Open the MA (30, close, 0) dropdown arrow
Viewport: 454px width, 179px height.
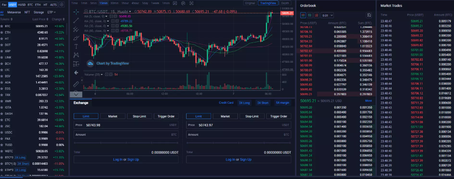coord(108,26)
